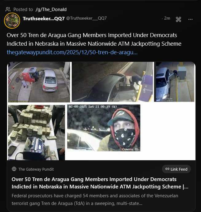Click the group people icon
The height and width of the screenshot is (212, 201).
click(8, 9)
